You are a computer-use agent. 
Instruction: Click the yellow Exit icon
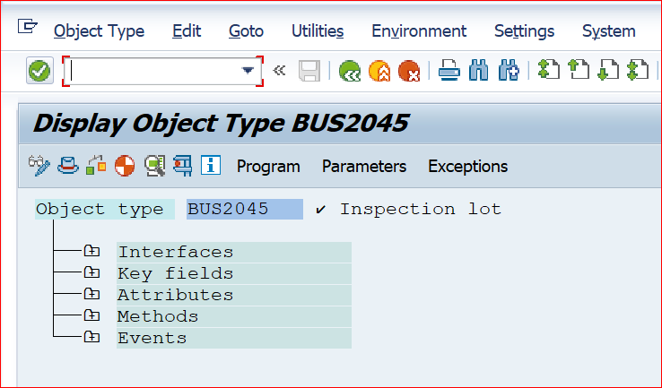click(x=379, y=71)
